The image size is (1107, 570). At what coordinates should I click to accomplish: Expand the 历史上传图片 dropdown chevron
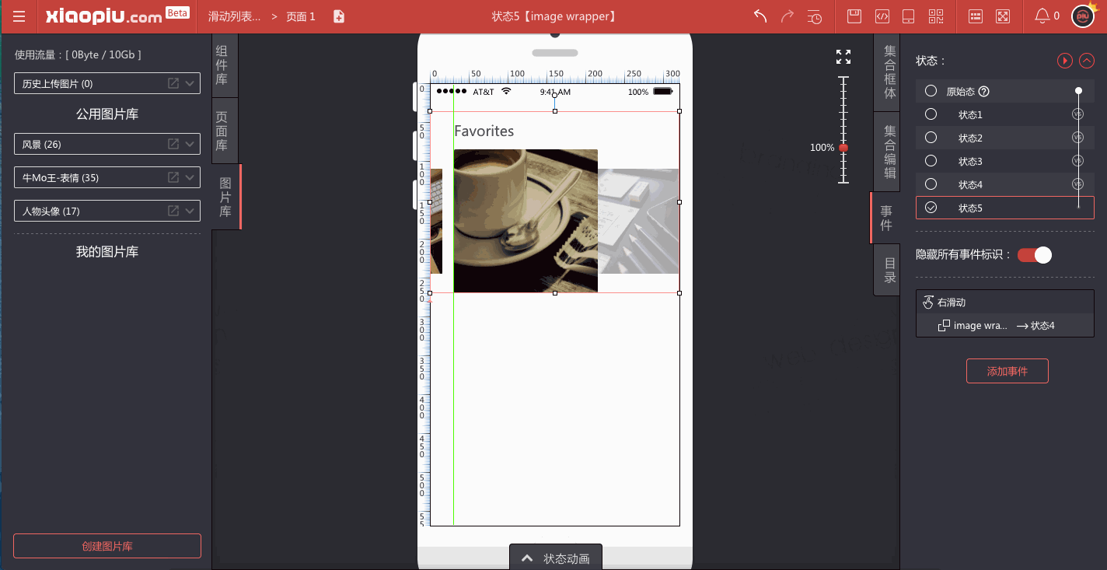point(190,83)
